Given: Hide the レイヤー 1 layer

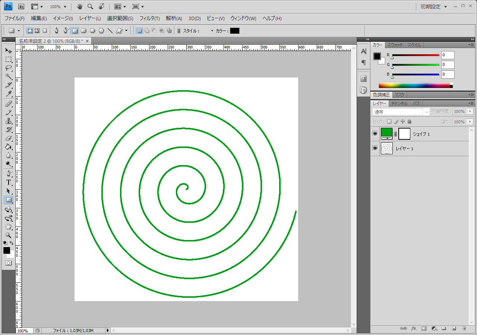Looking at the screenshot, I should coord(375,148).
